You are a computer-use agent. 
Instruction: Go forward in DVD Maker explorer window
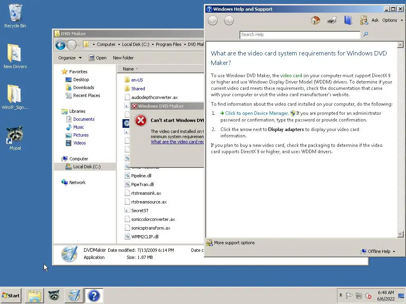coord(71,45)
